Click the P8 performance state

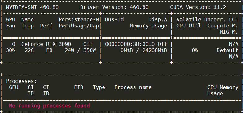tap(49, 50)
